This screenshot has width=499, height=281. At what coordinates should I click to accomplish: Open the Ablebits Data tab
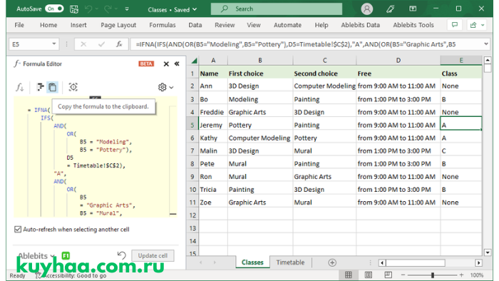pyautogui.click(x=360, y=25)
